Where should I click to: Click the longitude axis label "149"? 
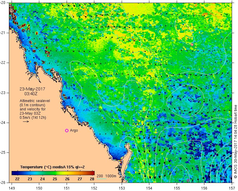(x=12, y=188)
